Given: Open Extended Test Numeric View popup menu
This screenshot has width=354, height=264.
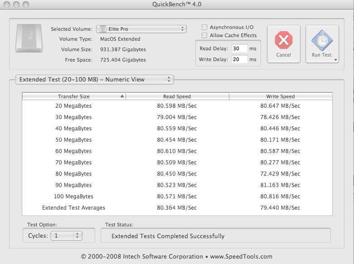Looking at the screenshot, I should point(95,79).
